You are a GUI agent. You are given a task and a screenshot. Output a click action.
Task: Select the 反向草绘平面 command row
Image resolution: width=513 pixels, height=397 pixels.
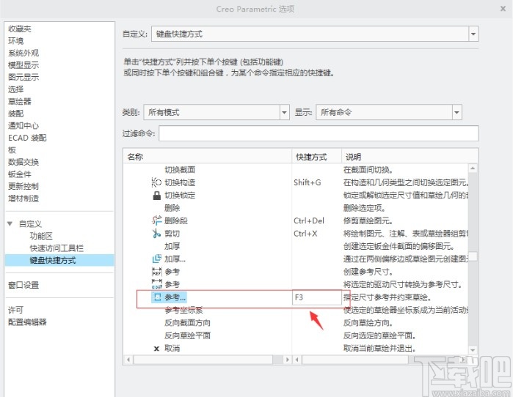pos(187,335)
